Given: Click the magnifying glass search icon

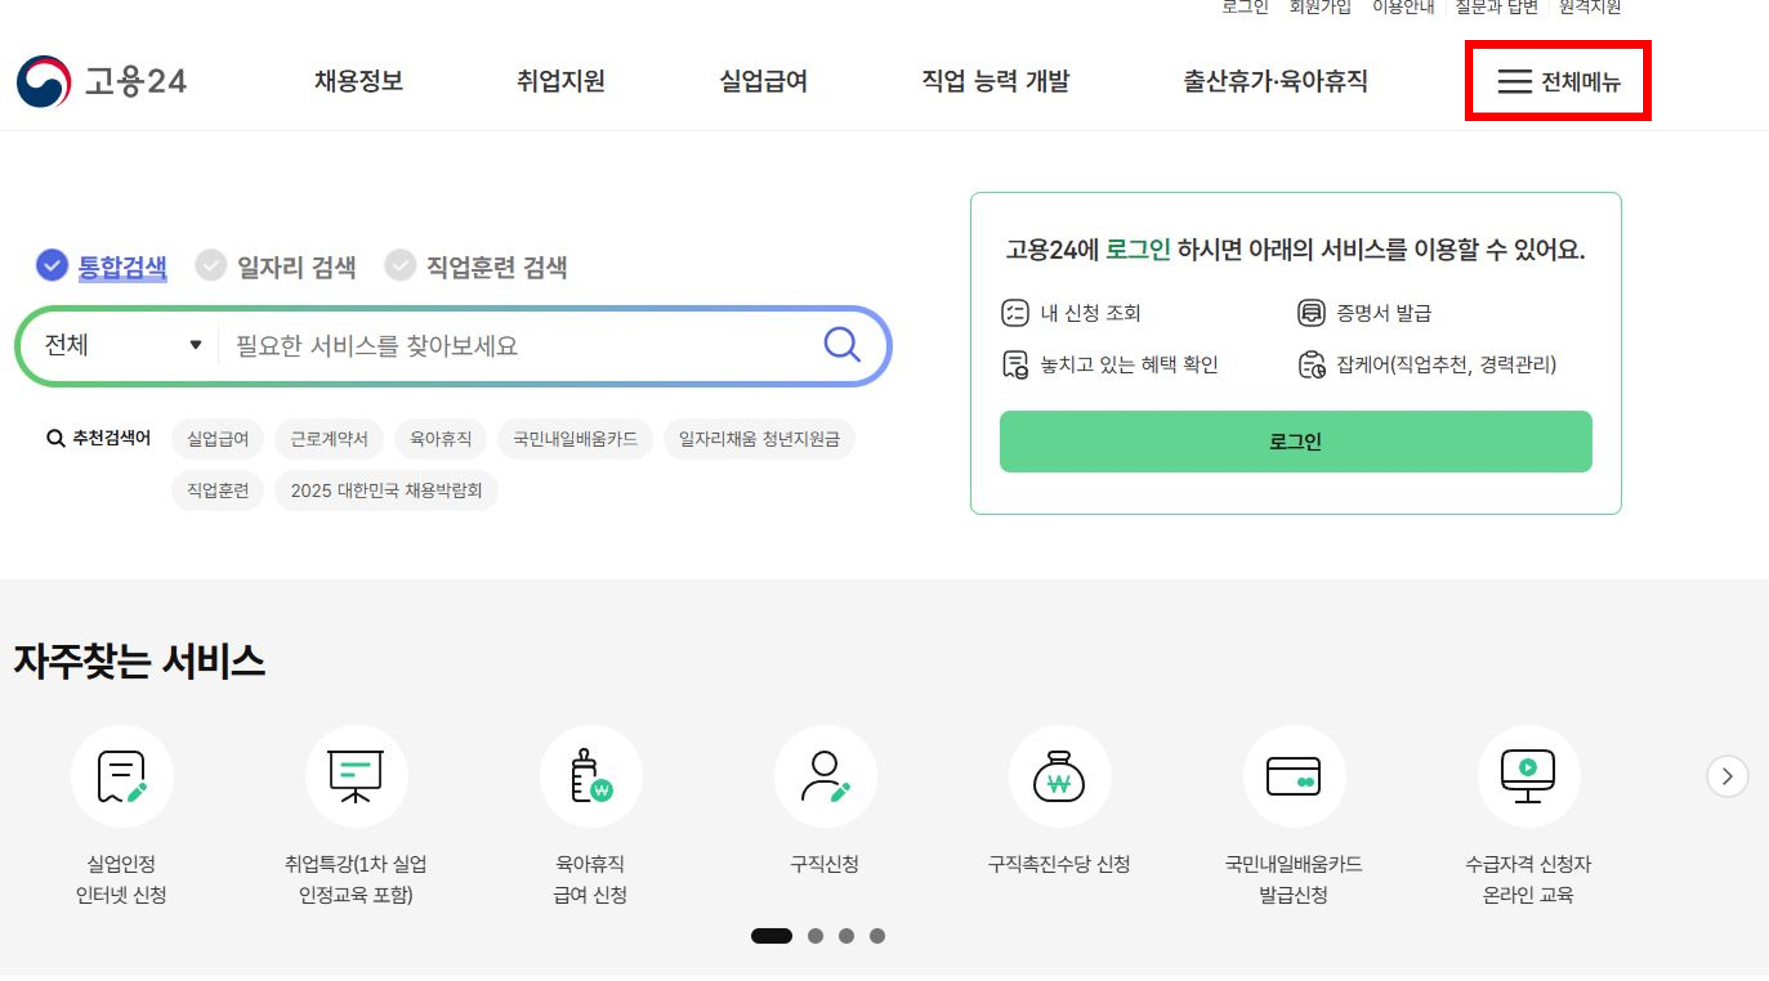Looking at the screenshot, I should pos(841,345).
